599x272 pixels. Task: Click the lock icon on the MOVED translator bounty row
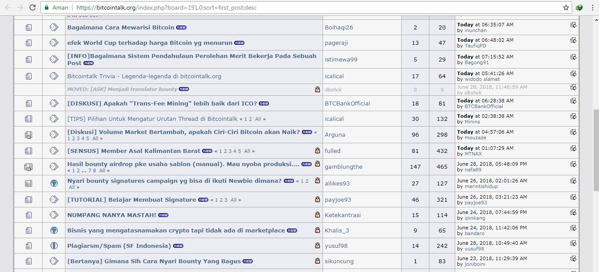(317, 89)
